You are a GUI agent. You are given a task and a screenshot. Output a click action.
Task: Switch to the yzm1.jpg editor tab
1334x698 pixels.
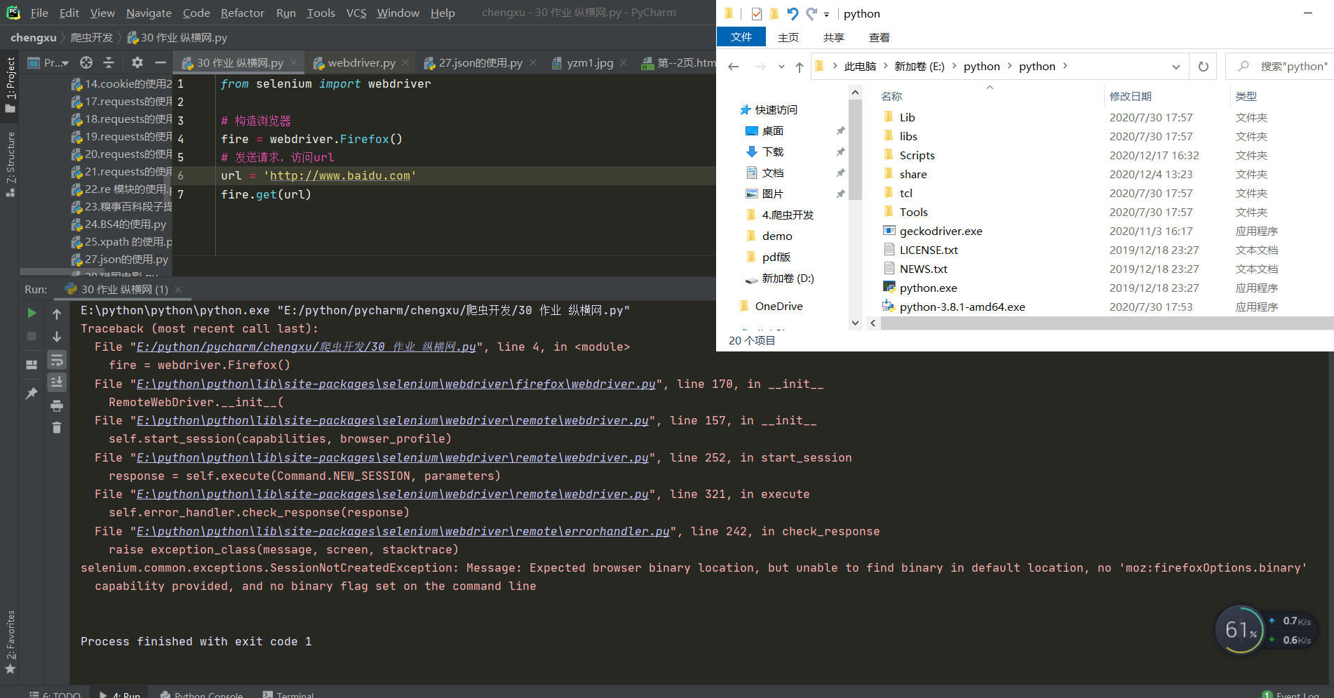tap(590, 62)
